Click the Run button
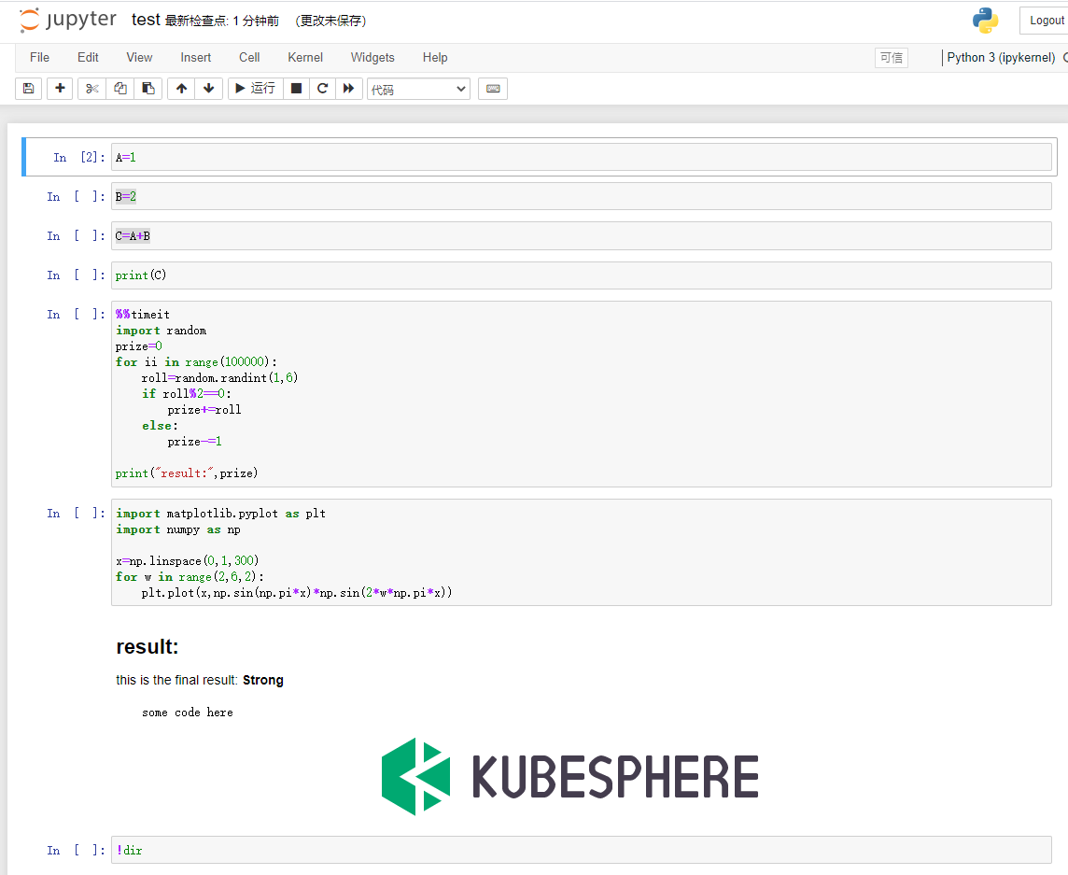The image size is (1068, 875). tap(255, 89)
